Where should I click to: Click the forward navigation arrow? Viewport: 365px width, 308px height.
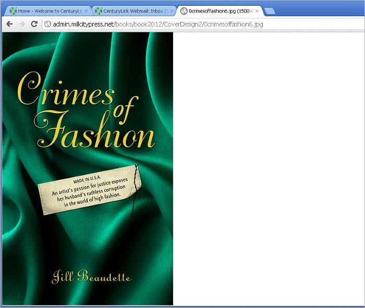pyautogui.click(x=22, y=24)
